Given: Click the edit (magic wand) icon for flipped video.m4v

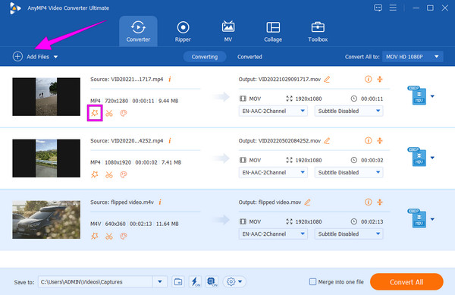Looking at the screenshot, I should click(x=95, y=236).
